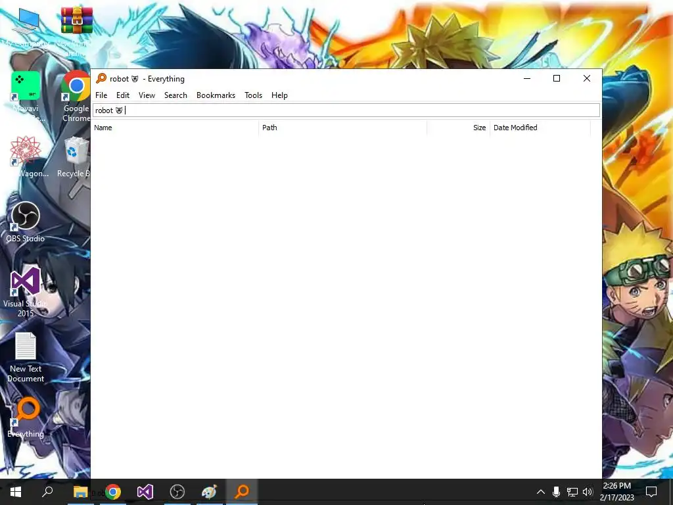Viewport: 673px width, 505px height.
Task: Click the microphone tray icon
Action: pos(556,492)
